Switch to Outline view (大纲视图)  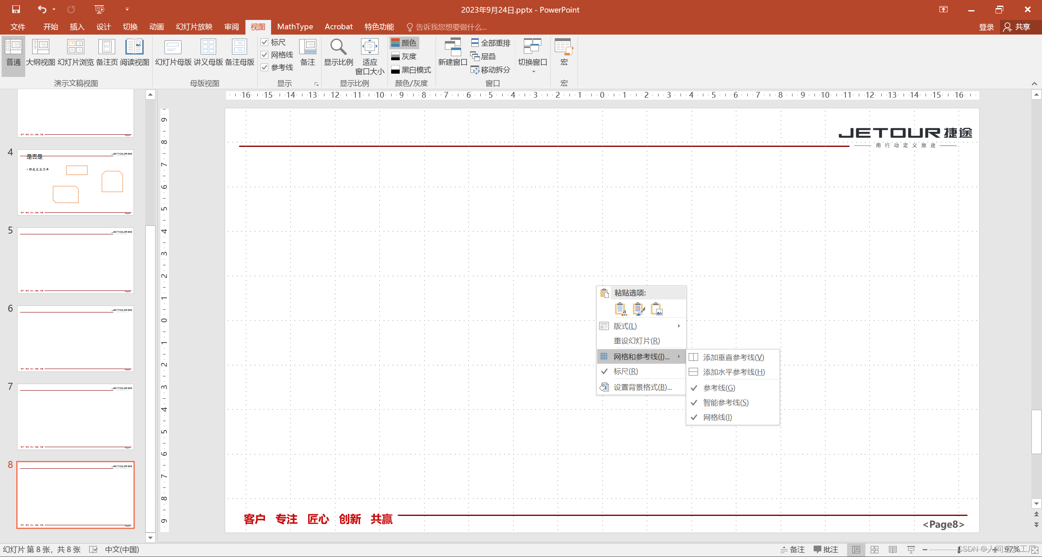point(40,52)
